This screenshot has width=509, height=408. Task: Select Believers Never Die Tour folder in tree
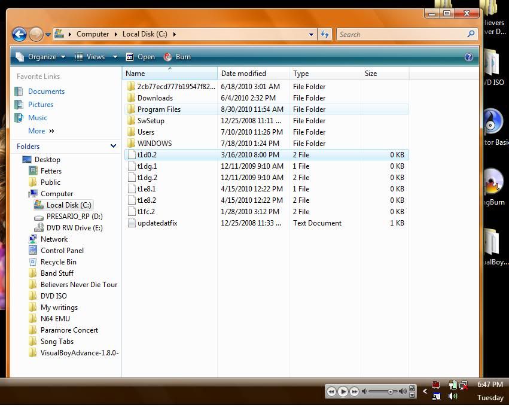(79, 285)
